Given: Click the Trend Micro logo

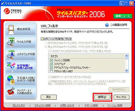Looking at the screenshot, I should [x=13, y=11].
